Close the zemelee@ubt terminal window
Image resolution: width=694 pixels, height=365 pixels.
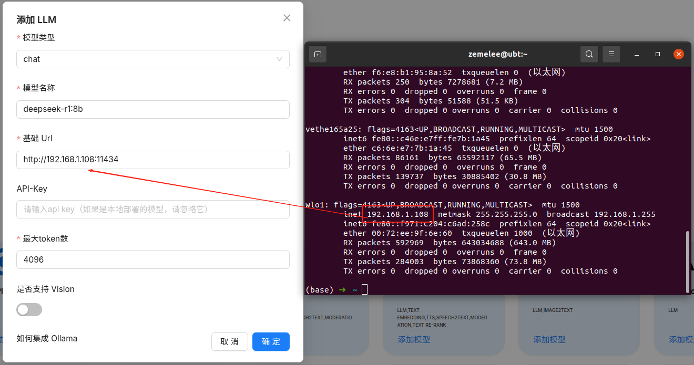point(679,54)
